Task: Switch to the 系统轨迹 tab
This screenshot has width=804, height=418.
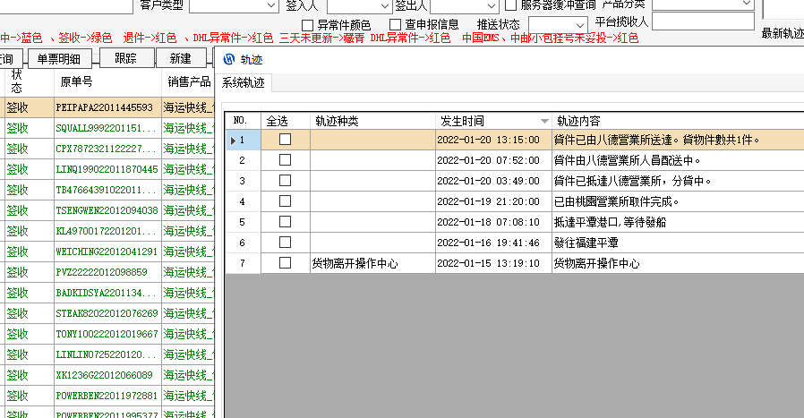Action: 243,82
